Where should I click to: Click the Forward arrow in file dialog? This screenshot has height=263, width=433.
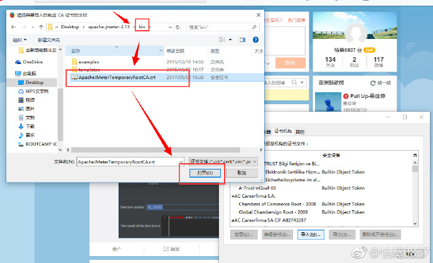[24, 27]
